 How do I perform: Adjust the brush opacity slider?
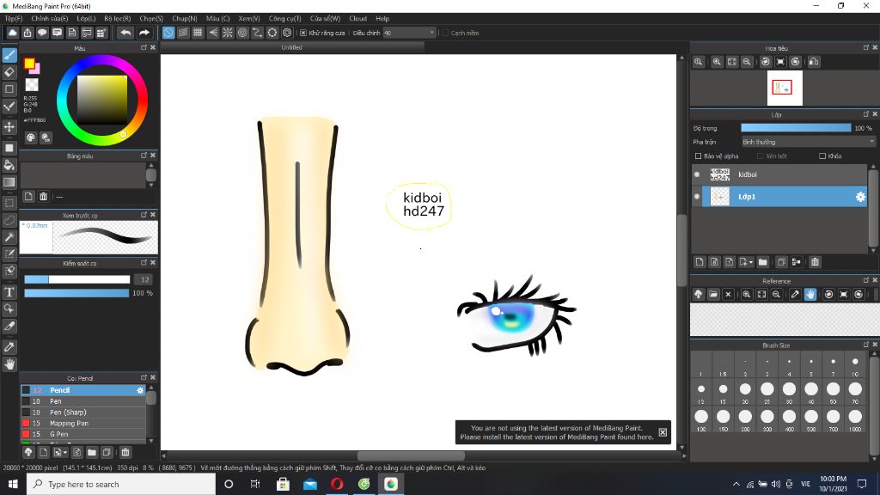(76, 293)
